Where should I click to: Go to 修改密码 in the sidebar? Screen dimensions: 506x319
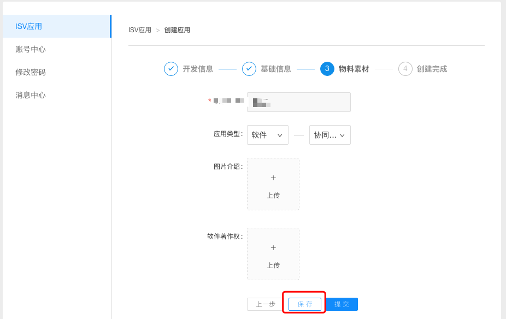(31, 72)
